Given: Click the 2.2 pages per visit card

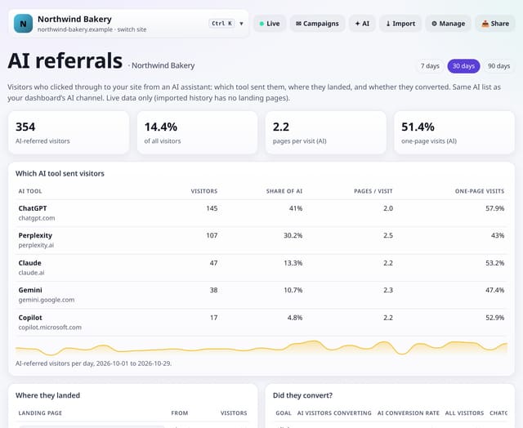Looking at the screenshot, I should click(x=326, y=132).
